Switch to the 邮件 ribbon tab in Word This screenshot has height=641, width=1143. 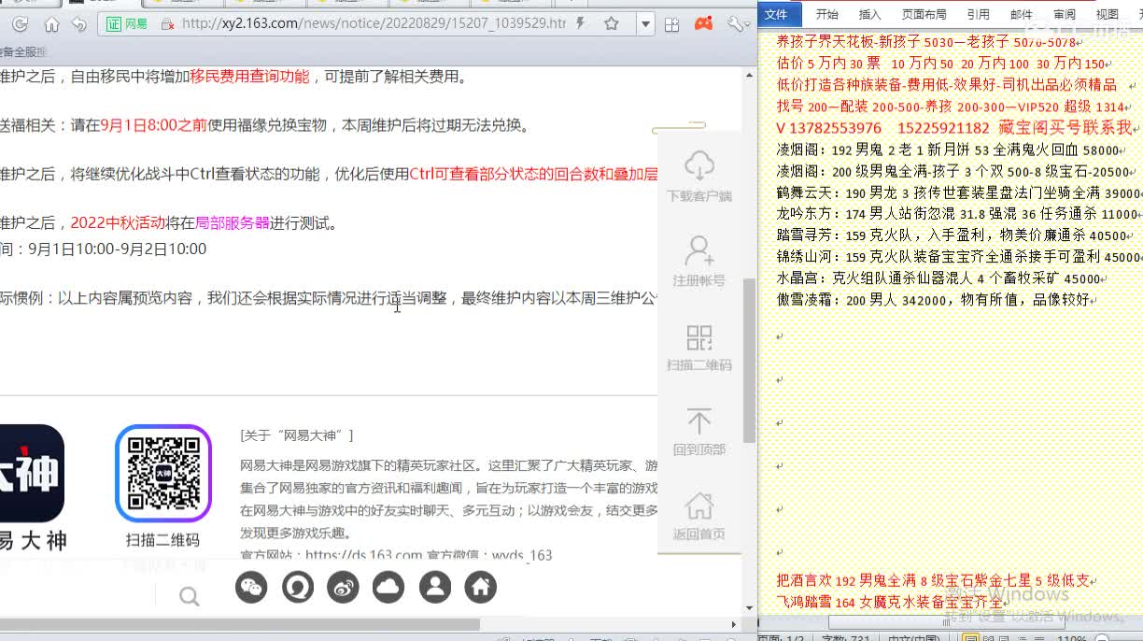coord(1022,14)
